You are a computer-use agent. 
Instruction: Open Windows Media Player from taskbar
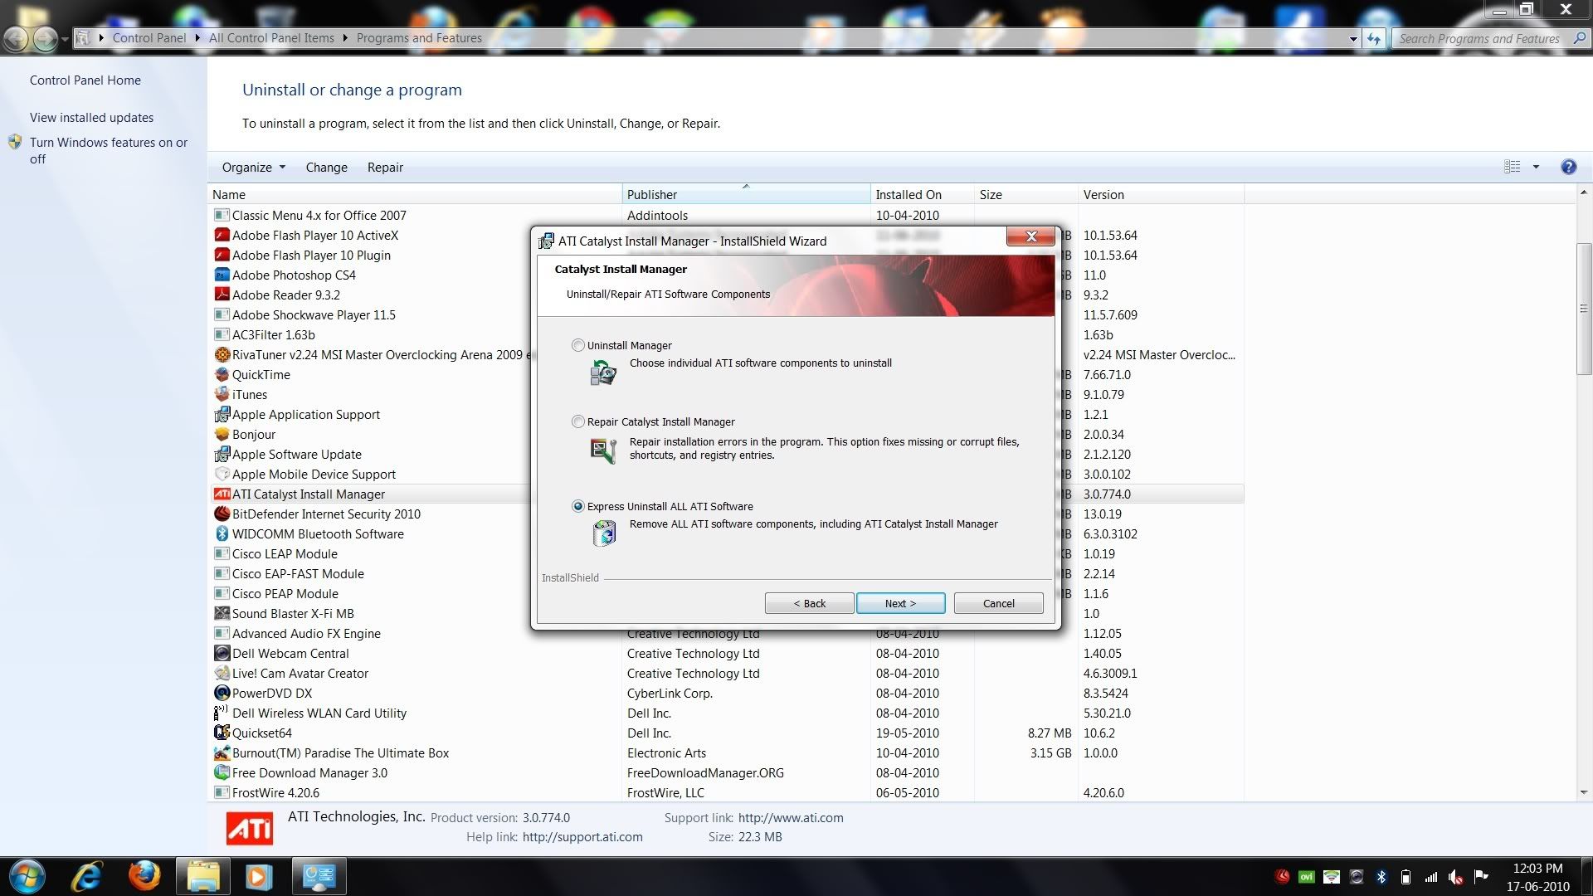(259, 876)
